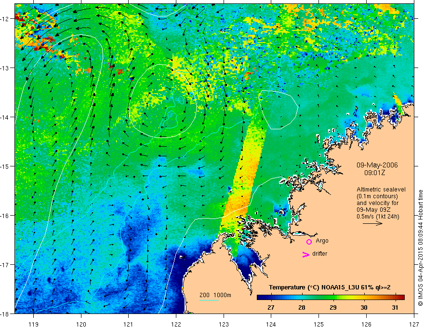Click the latitude axis label -18
Screen dimensions: 424x328
(x=5, y=314)
